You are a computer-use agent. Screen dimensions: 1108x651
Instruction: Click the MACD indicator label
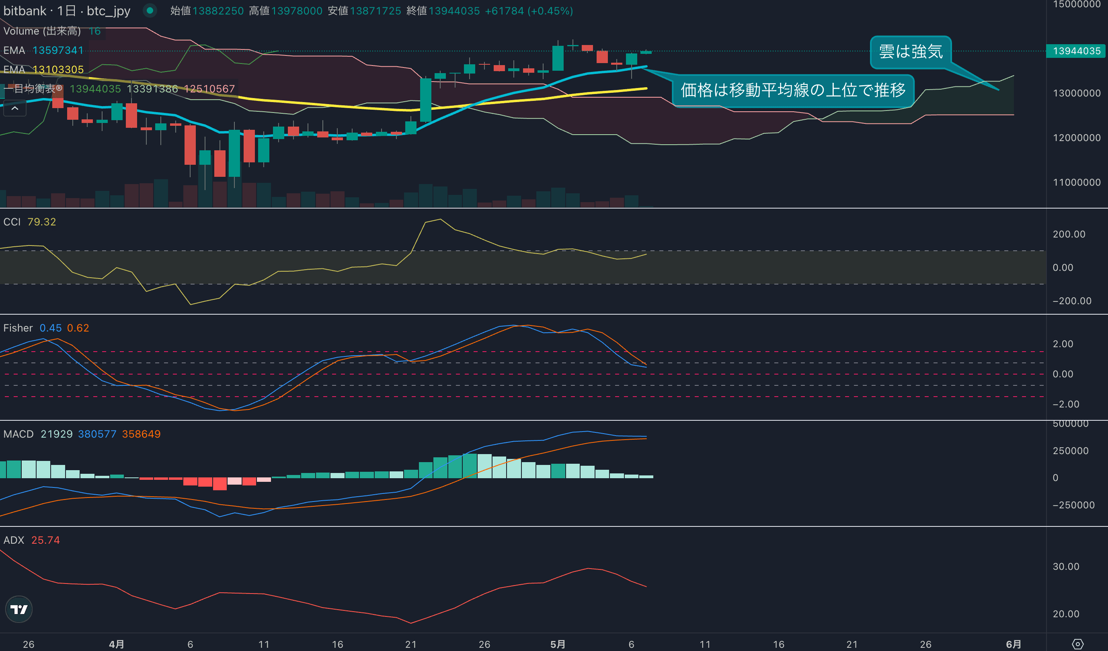pos(18,434)
